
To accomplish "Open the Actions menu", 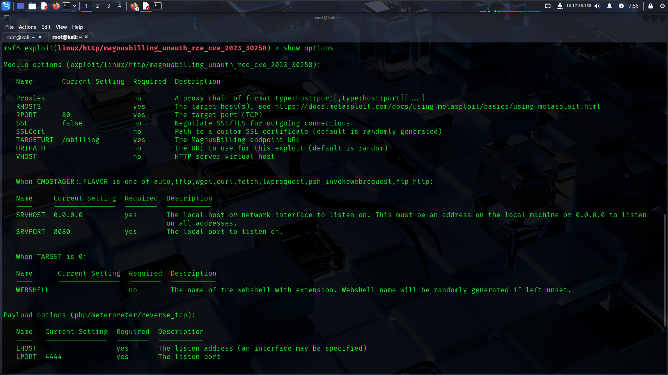I will pos(27,27).
